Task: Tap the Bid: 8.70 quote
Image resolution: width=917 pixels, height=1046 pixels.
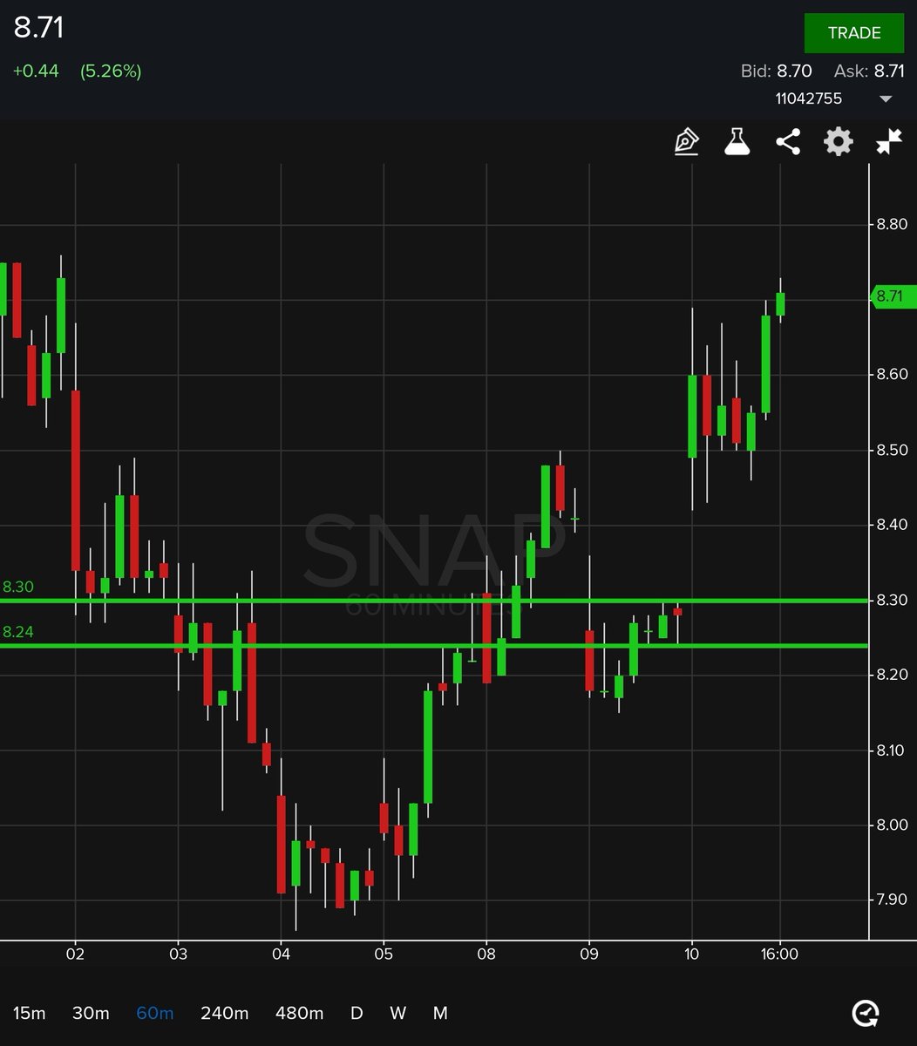Action: tap(777, 71)
